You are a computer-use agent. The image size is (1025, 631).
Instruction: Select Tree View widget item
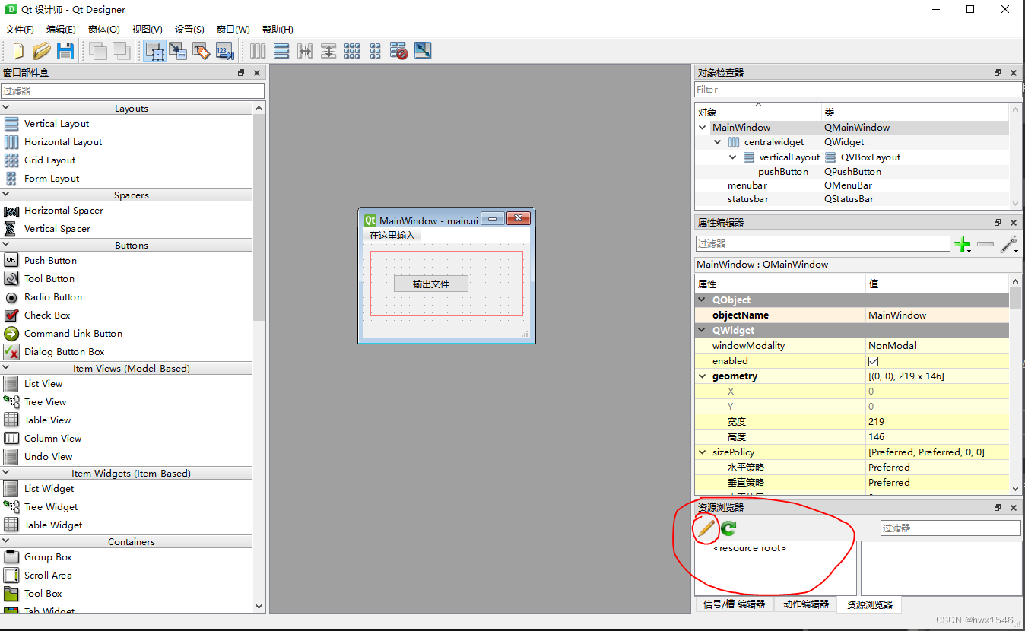[x=45, y=402]
